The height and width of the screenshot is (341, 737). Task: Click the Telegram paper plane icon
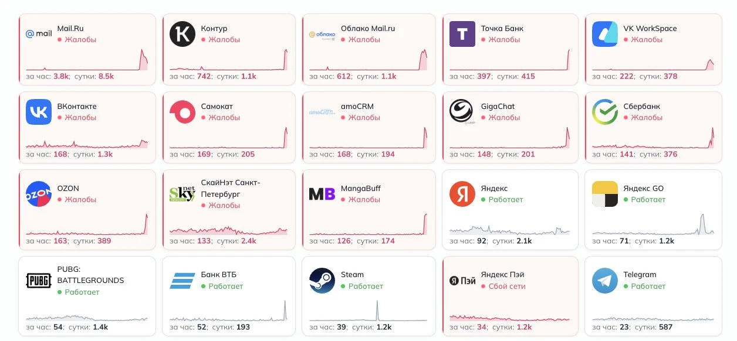click(605, 280)
